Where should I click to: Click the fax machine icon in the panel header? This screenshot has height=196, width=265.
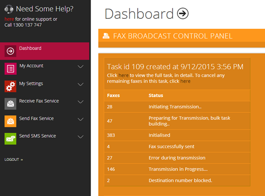pyautogui.click(x=106, y=36)
